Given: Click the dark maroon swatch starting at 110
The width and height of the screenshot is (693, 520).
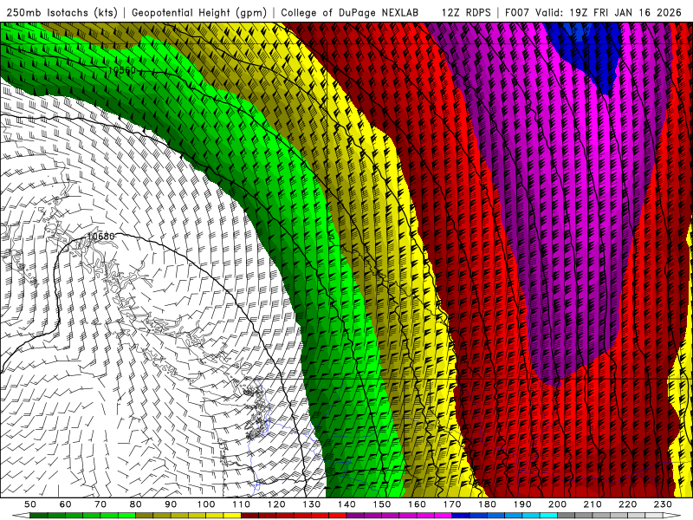Looking at the screenshot, I should [x=249, y=516].
